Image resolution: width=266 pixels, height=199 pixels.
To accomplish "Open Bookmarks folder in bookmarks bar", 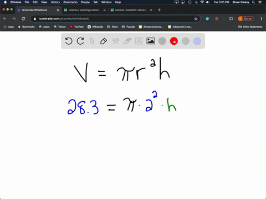I will pos(26,27).
